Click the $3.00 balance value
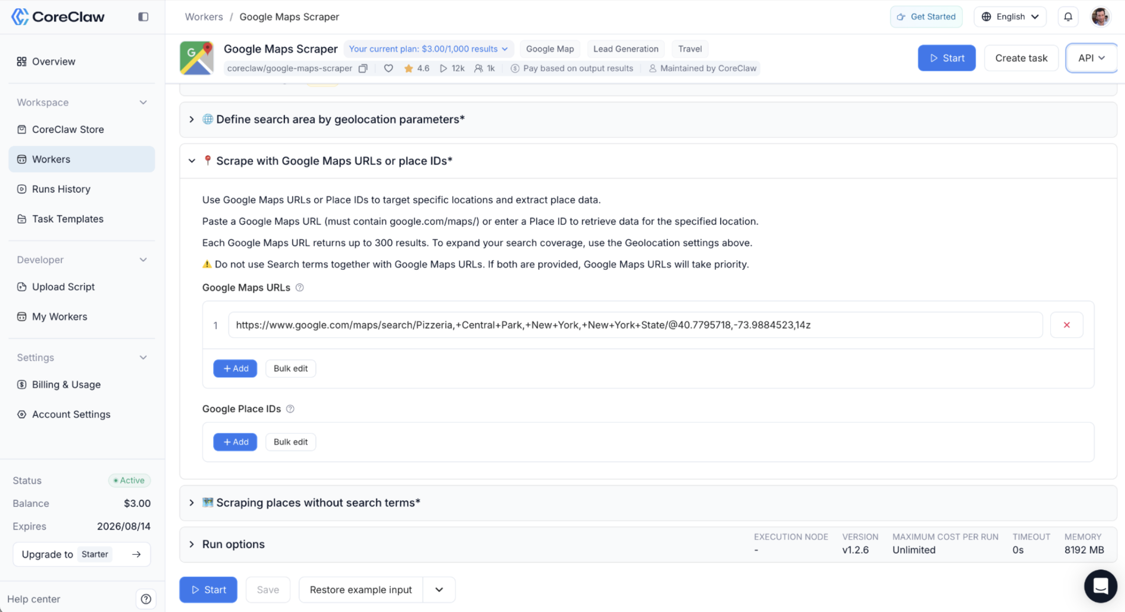This screenshot has width=1125, height=612. (137, 503)
